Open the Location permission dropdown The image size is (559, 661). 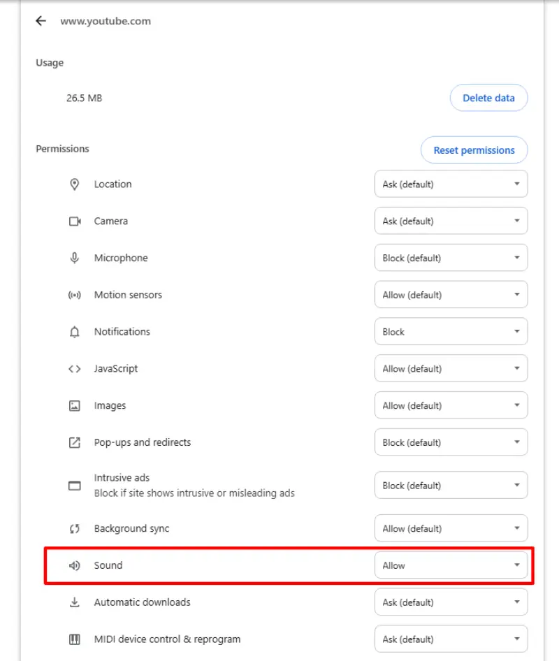451,184
